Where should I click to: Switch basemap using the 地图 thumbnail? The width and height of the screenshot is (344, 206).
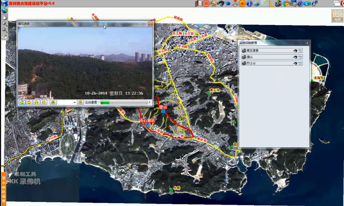point(337,16)
